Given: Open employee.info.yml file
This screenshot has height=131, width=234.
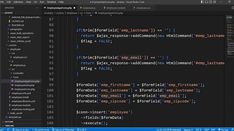Looking at the screenshot, I should (x=21, y=93).
